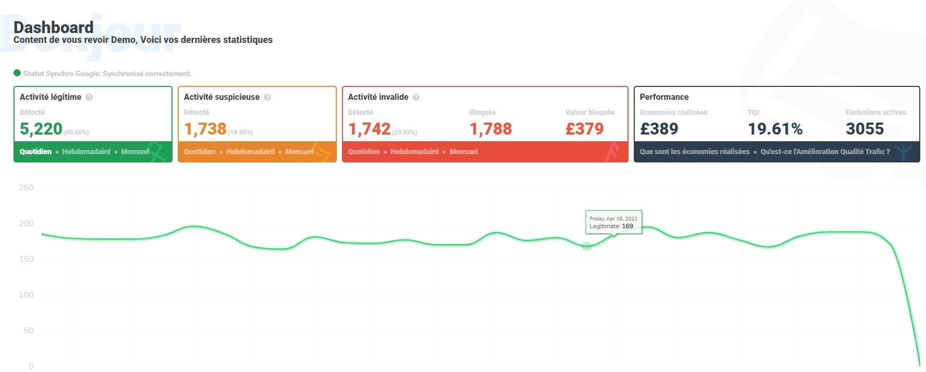
Task: Click rune icon in green legitimate card
Action: pyautogui.click(x=158, y=152)
